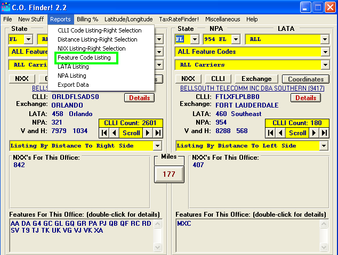338x255 pixels.
Task: Click the right panel Scroll button
Action: tap(297, 133)
